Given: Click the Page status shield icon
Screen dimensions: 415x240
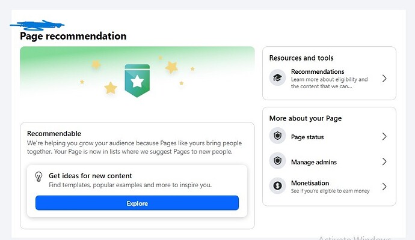Looking at the screenshot, I should pos(277,137).
